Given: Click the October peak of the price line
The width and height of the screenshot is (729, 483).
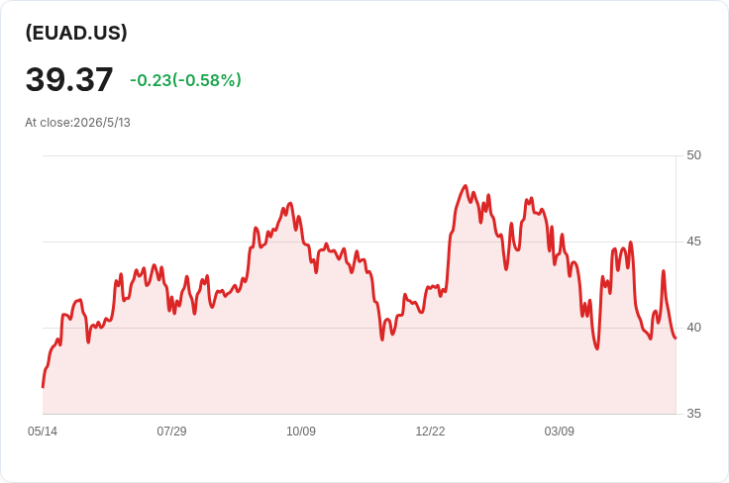Looking at the screenshot, I should coord(290,203).
